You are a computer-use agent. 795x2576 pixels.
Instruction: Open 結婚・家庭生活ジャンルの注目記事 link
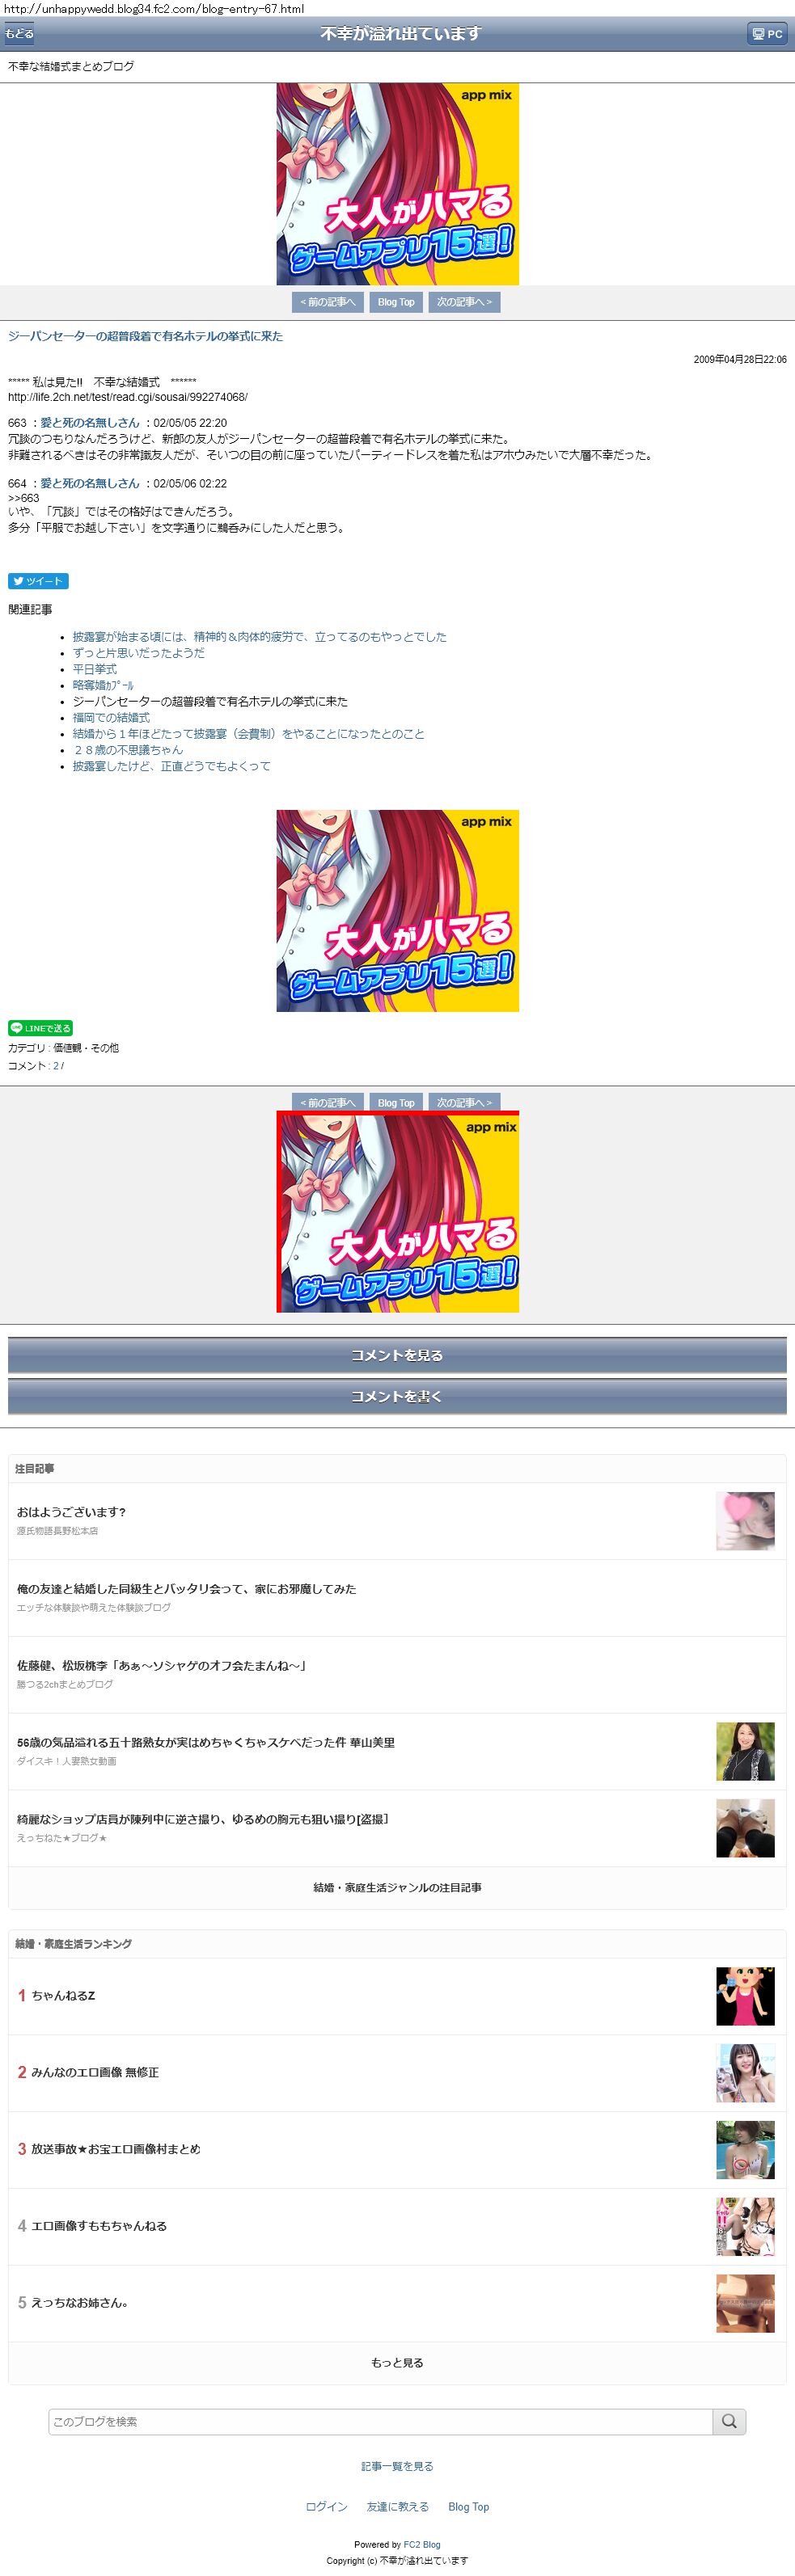397,1887
